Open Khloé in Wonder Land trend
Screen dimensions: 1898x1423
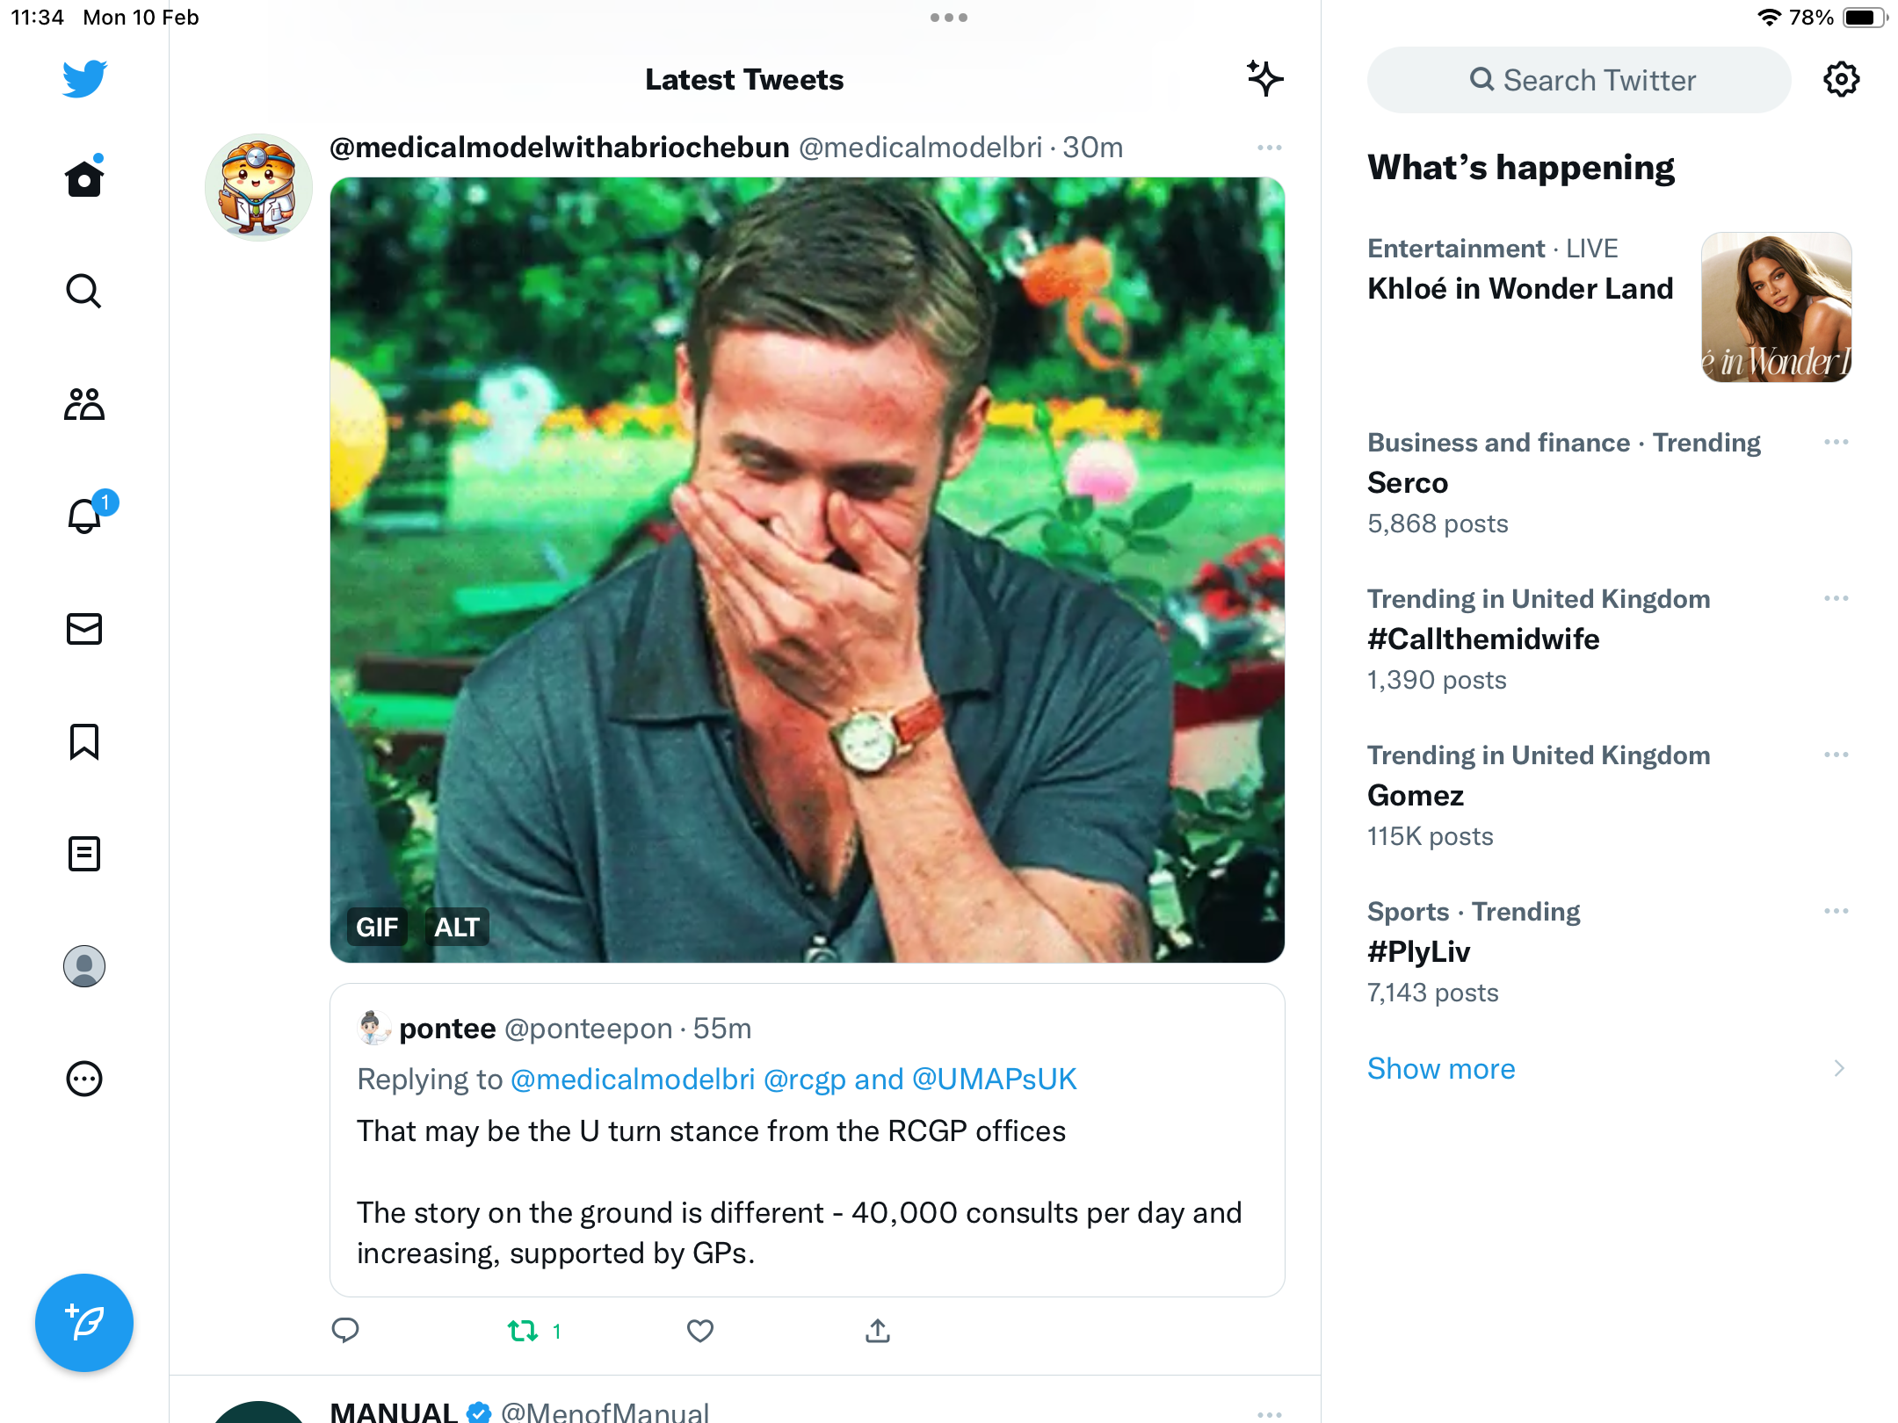coord(1520,288)
